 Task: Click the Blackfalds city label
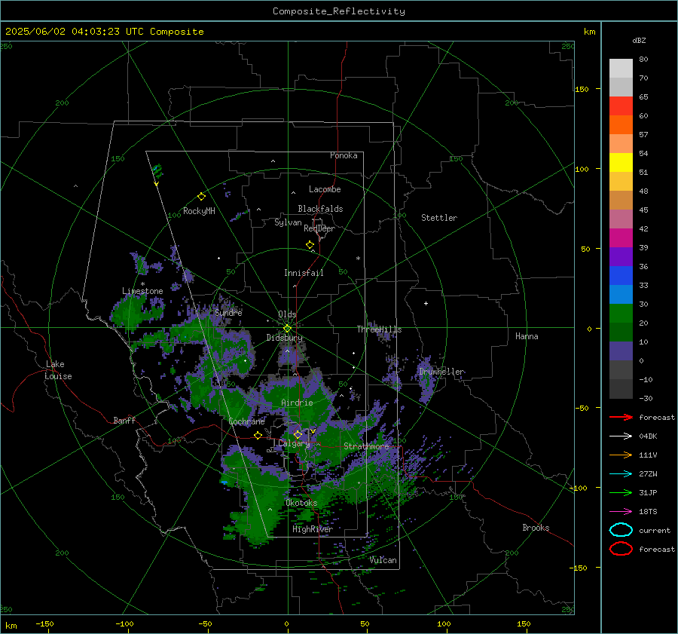tap(320, 209)
